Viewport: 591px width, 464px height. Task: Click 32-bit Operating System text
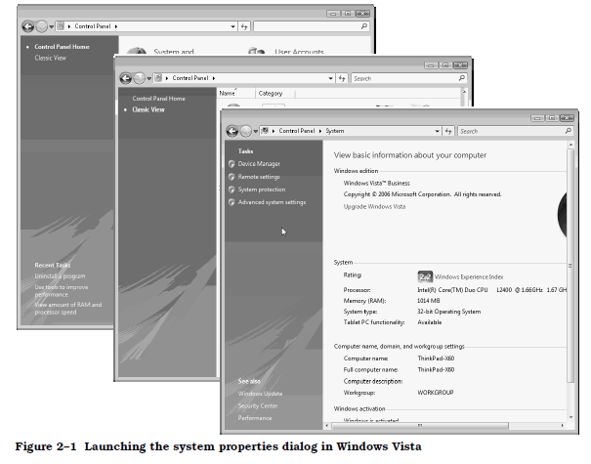coord(449,312)
